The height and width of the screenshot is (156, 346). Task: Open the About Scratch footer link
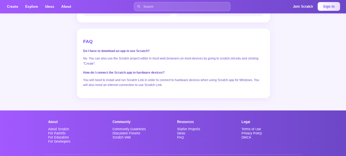click(x=58, y=129)
